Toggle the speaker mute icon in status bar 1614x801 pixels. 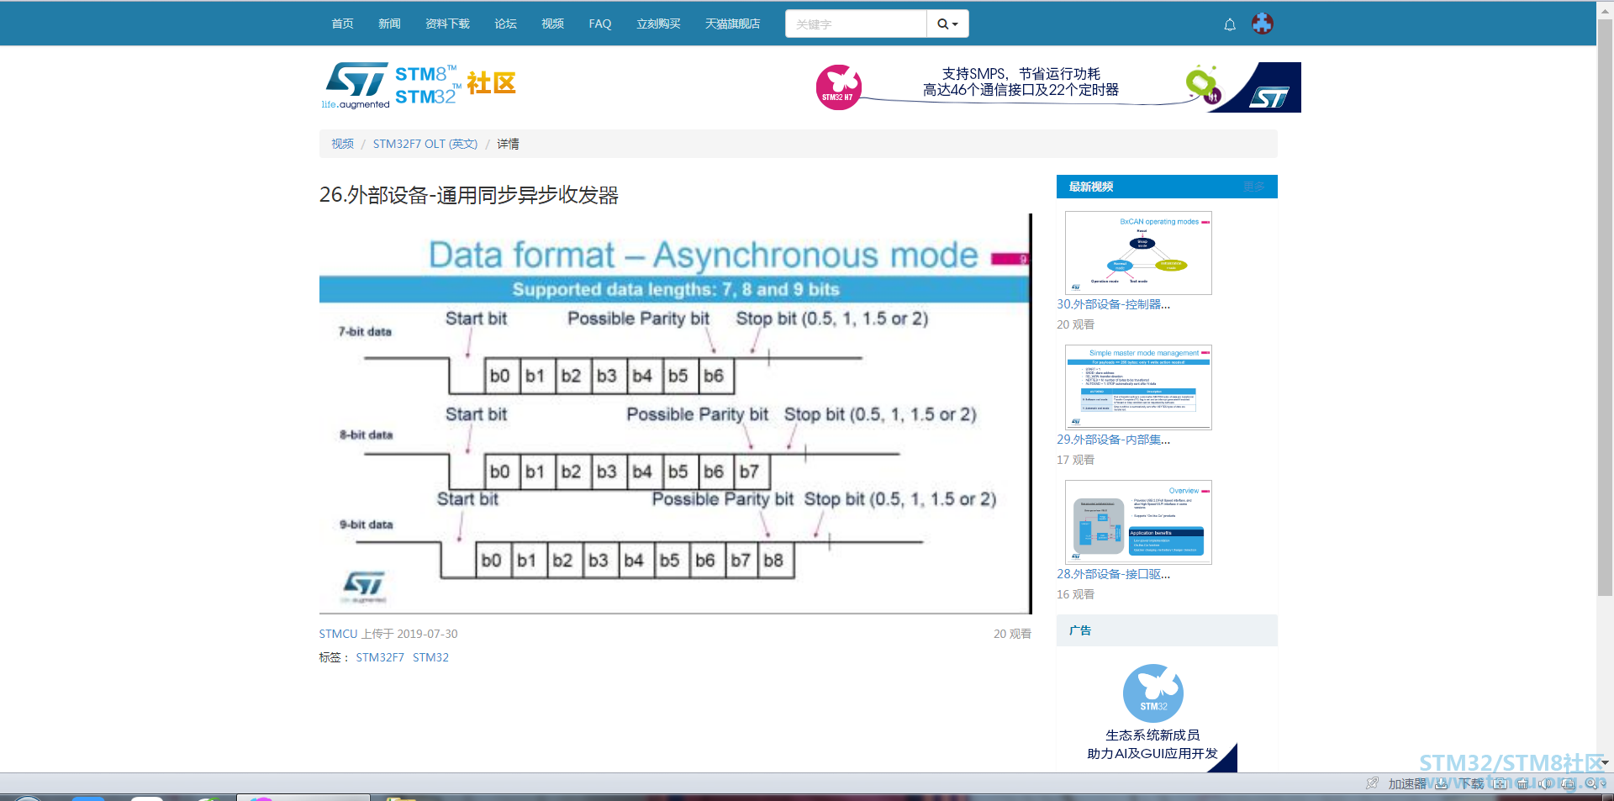pyautogui.click(x=1545, y=783)
